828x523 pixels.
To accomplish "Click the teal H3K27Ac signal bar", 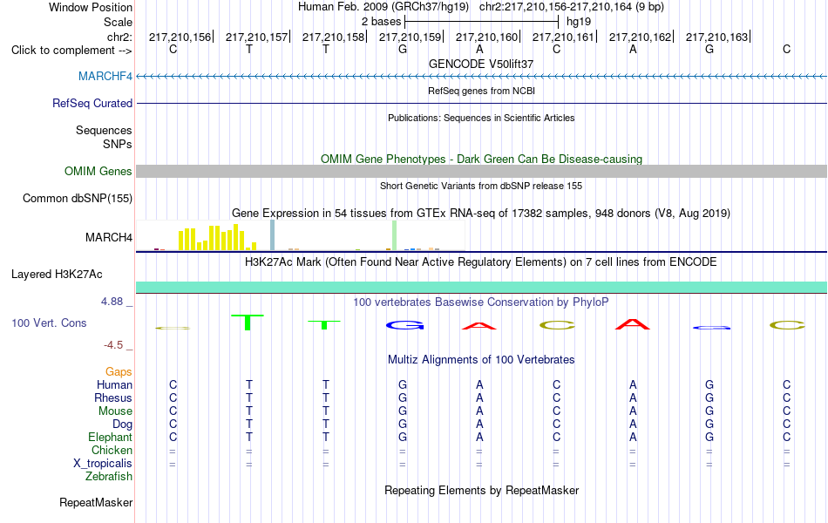I will (x=481, y=288).
